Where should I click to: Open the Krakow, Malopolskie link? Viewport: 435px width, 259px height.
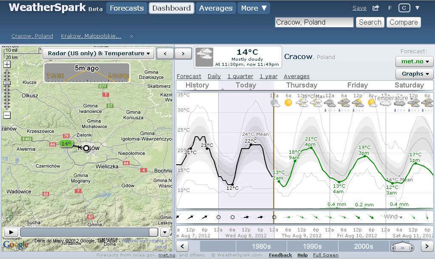point(91,36)
